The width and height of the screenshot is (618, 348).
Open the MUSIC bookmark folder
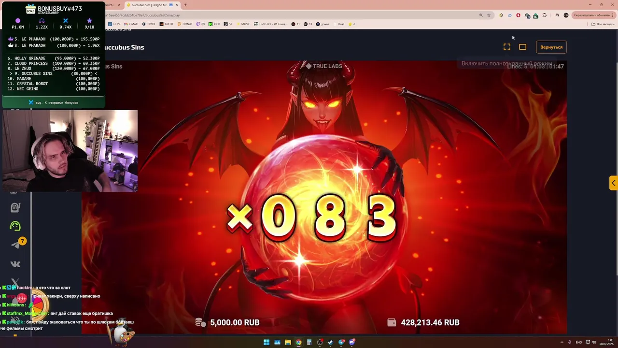pos(243,24)
